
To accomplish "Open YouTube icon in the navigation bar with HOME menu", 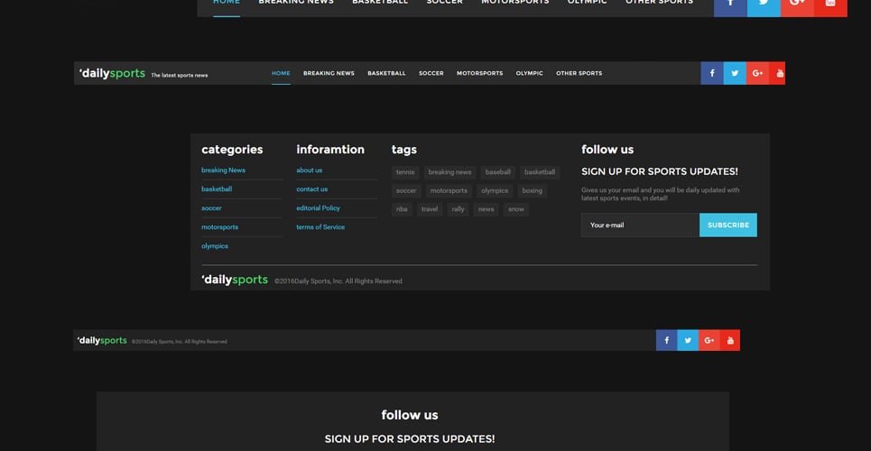I will click(x=777, y=73).
